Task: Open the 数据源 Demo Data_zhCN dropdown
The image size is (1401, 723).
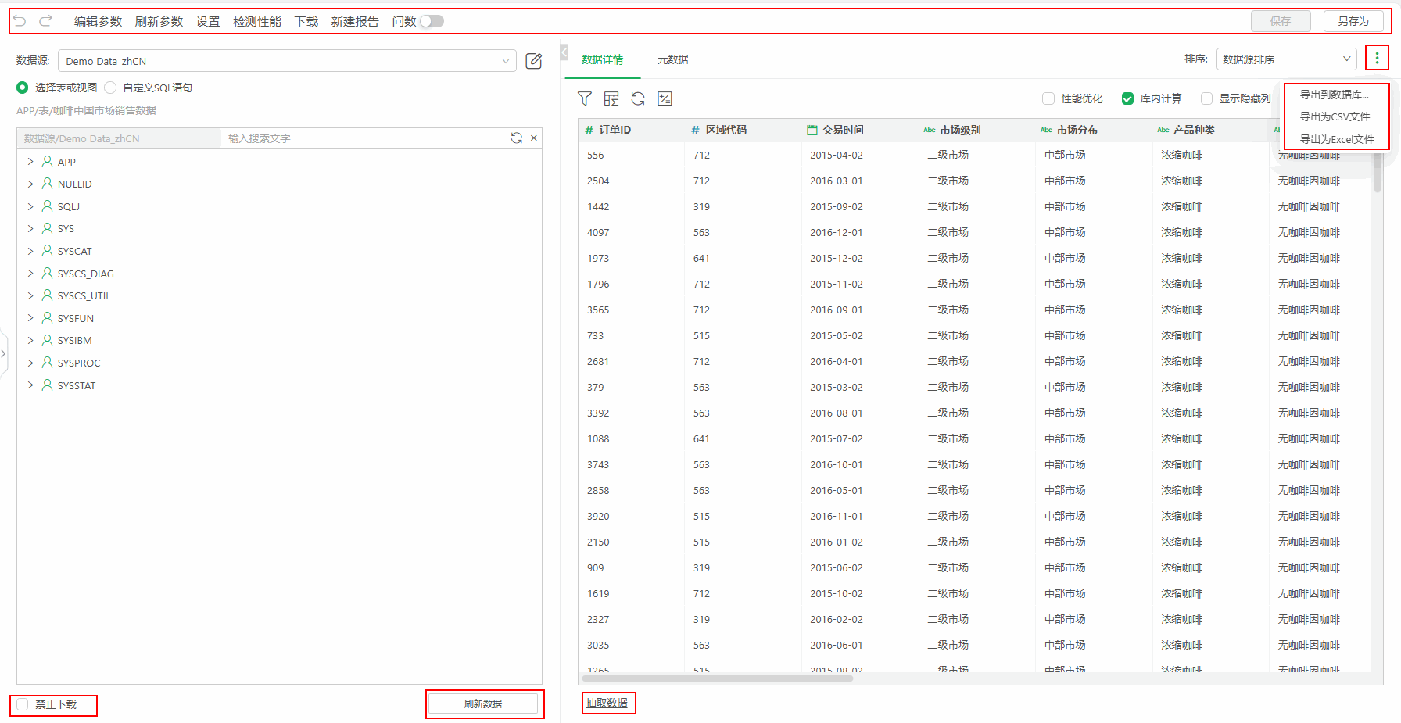Action: coord(287,61)
